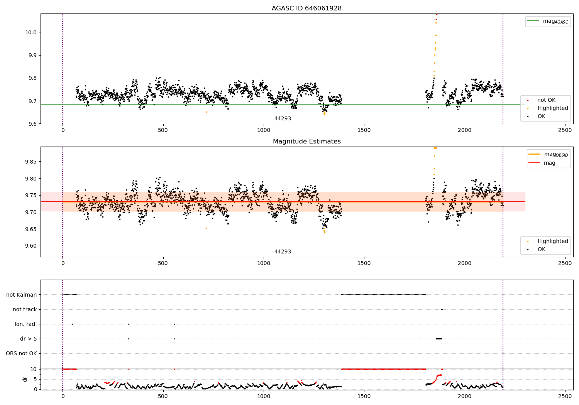This screenshot has width=579, height=405.
Task: Click the 9.70 y-axis tick of middle plot
Action: (x=31, y=212)
